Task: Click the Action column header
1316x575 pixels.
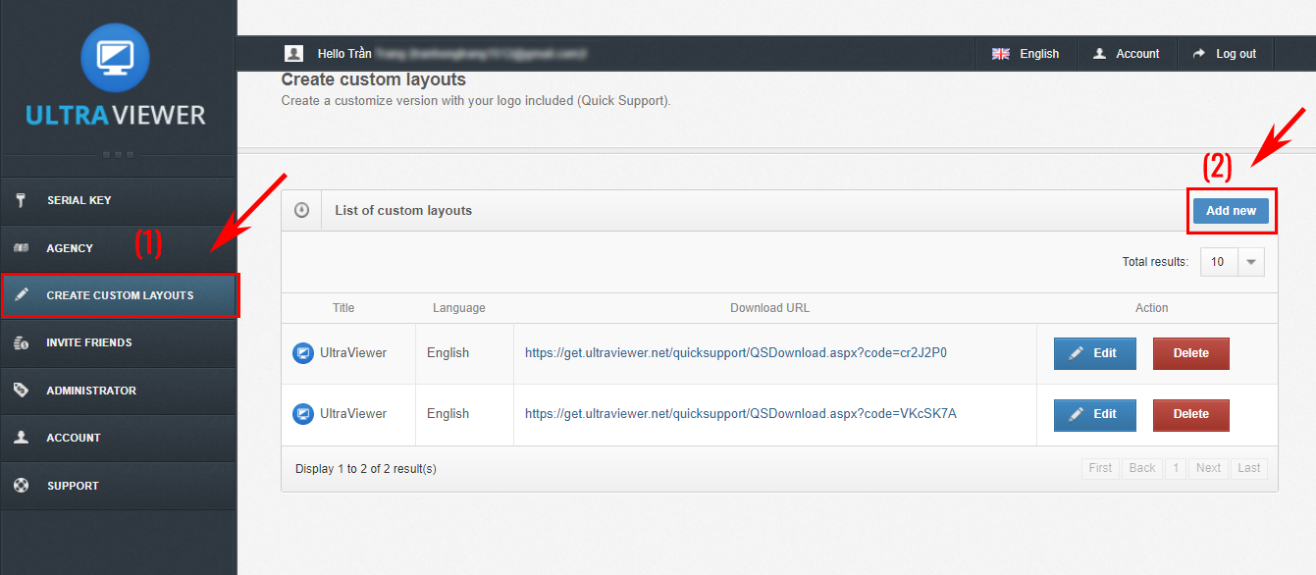Action: [1152, 308]
